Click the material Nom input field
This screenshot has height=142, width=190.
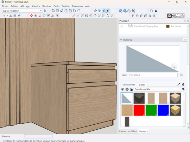click(x=153, y=75)
